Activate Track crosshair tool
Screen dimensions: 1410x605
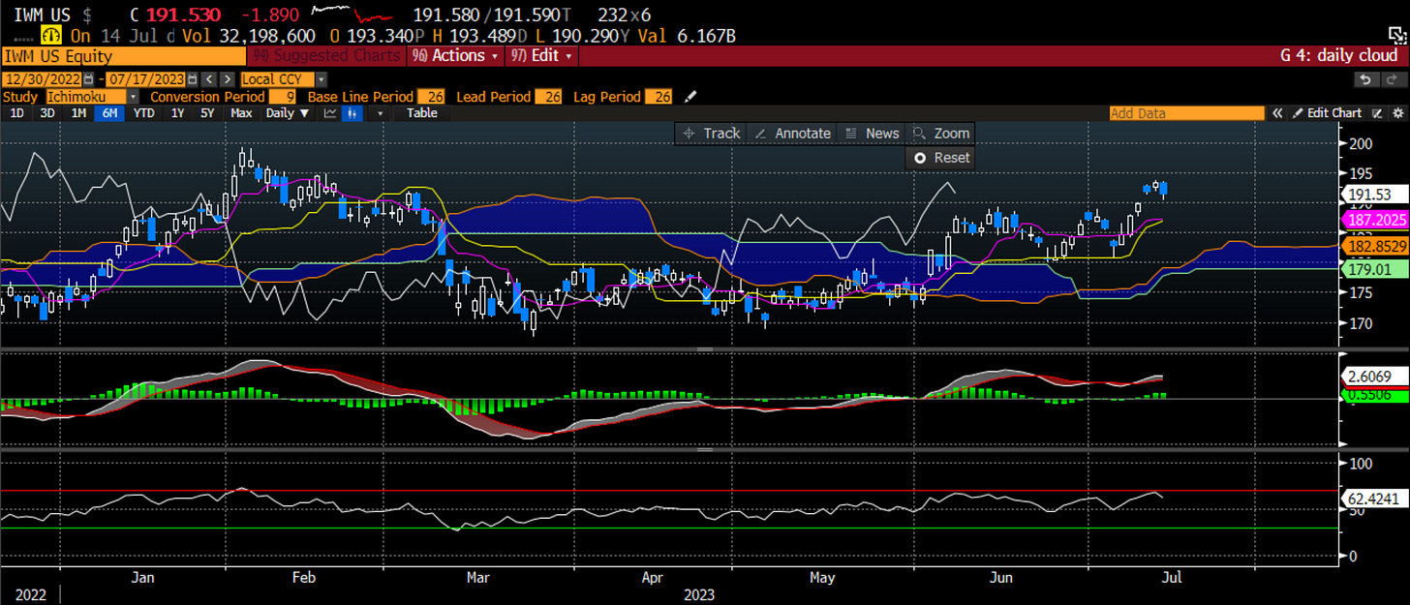pos(712,134)
